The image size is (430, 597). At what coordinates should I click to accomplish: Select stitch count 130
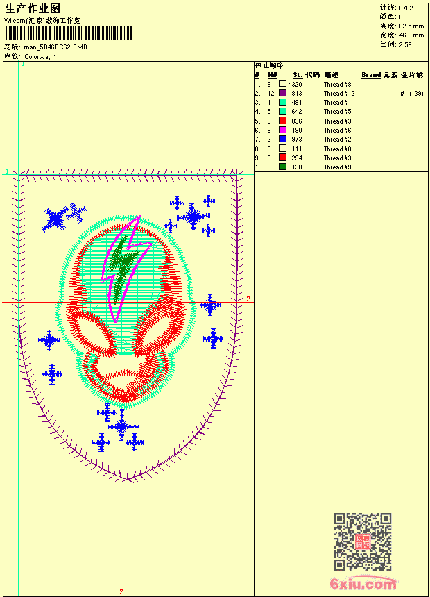297,167
